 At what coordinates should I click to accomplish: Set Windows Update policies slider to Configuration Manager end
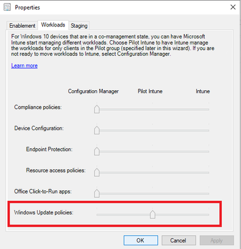point(97,215)
